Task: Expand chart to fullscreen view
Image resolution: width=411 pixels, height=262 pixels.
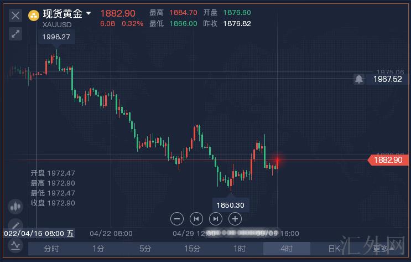Action: (15, 34)
